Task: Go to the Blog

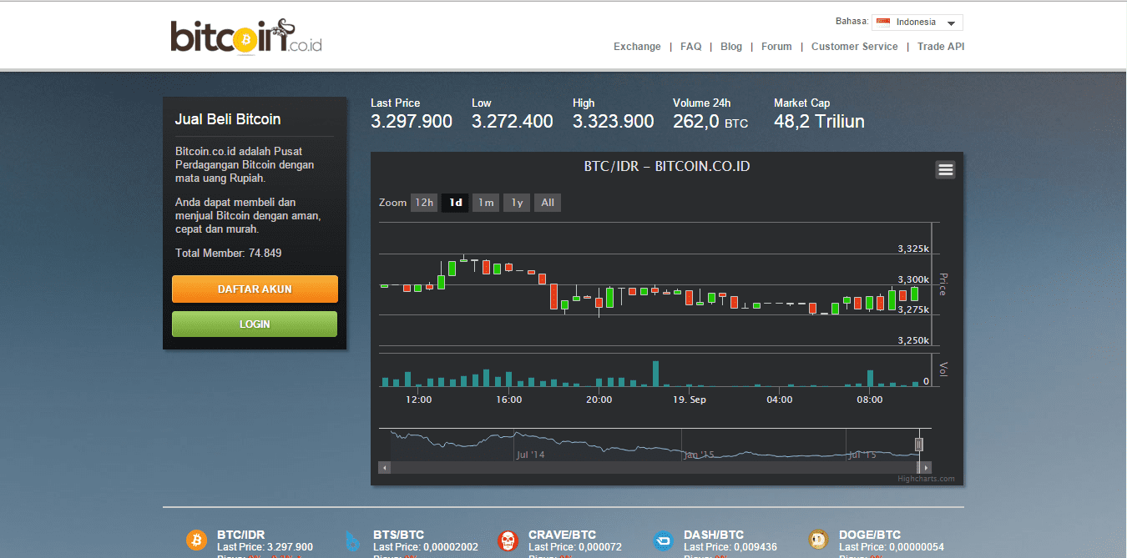Action: click(731, 47)
